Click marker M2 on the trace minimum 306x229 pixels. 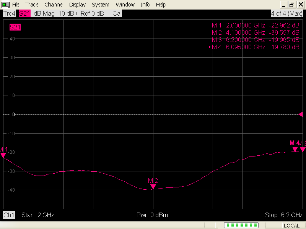(x=153, y=186)
